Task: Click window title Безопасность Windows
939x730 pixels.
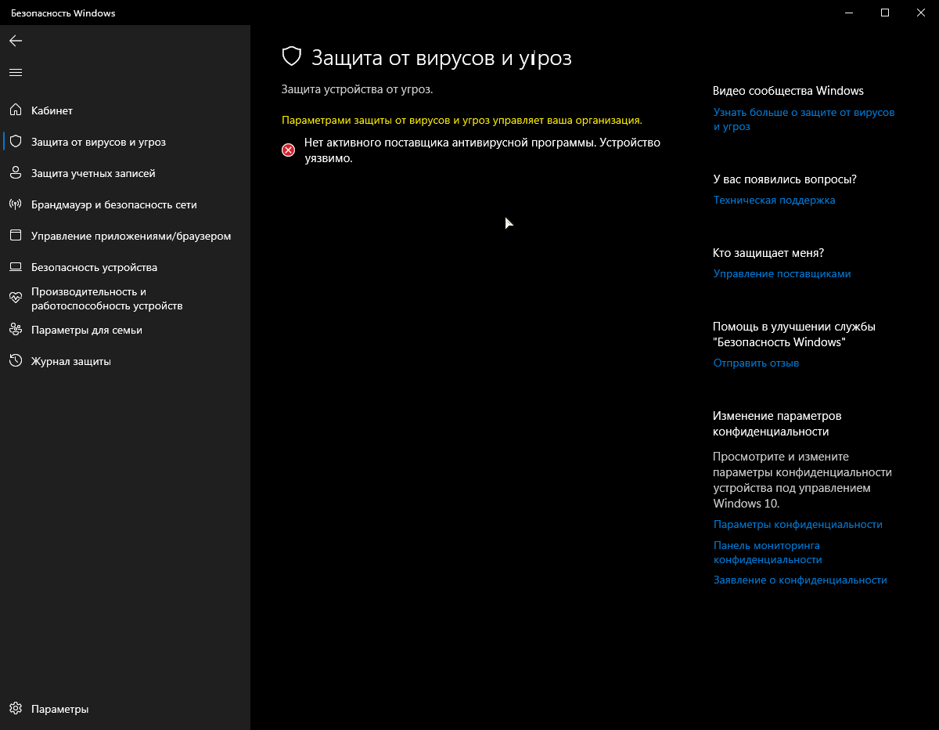Action: pyautogui.click(x=63, y=13)
